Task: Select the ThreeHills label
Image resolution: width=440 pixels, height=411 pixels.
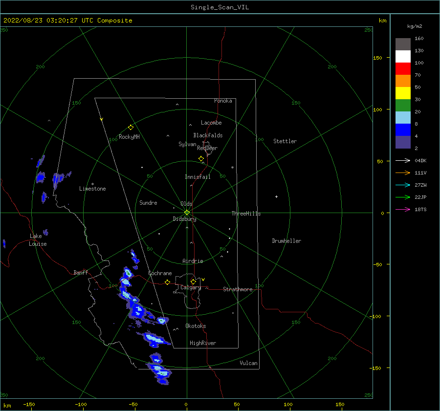Action: click(246, 214)
